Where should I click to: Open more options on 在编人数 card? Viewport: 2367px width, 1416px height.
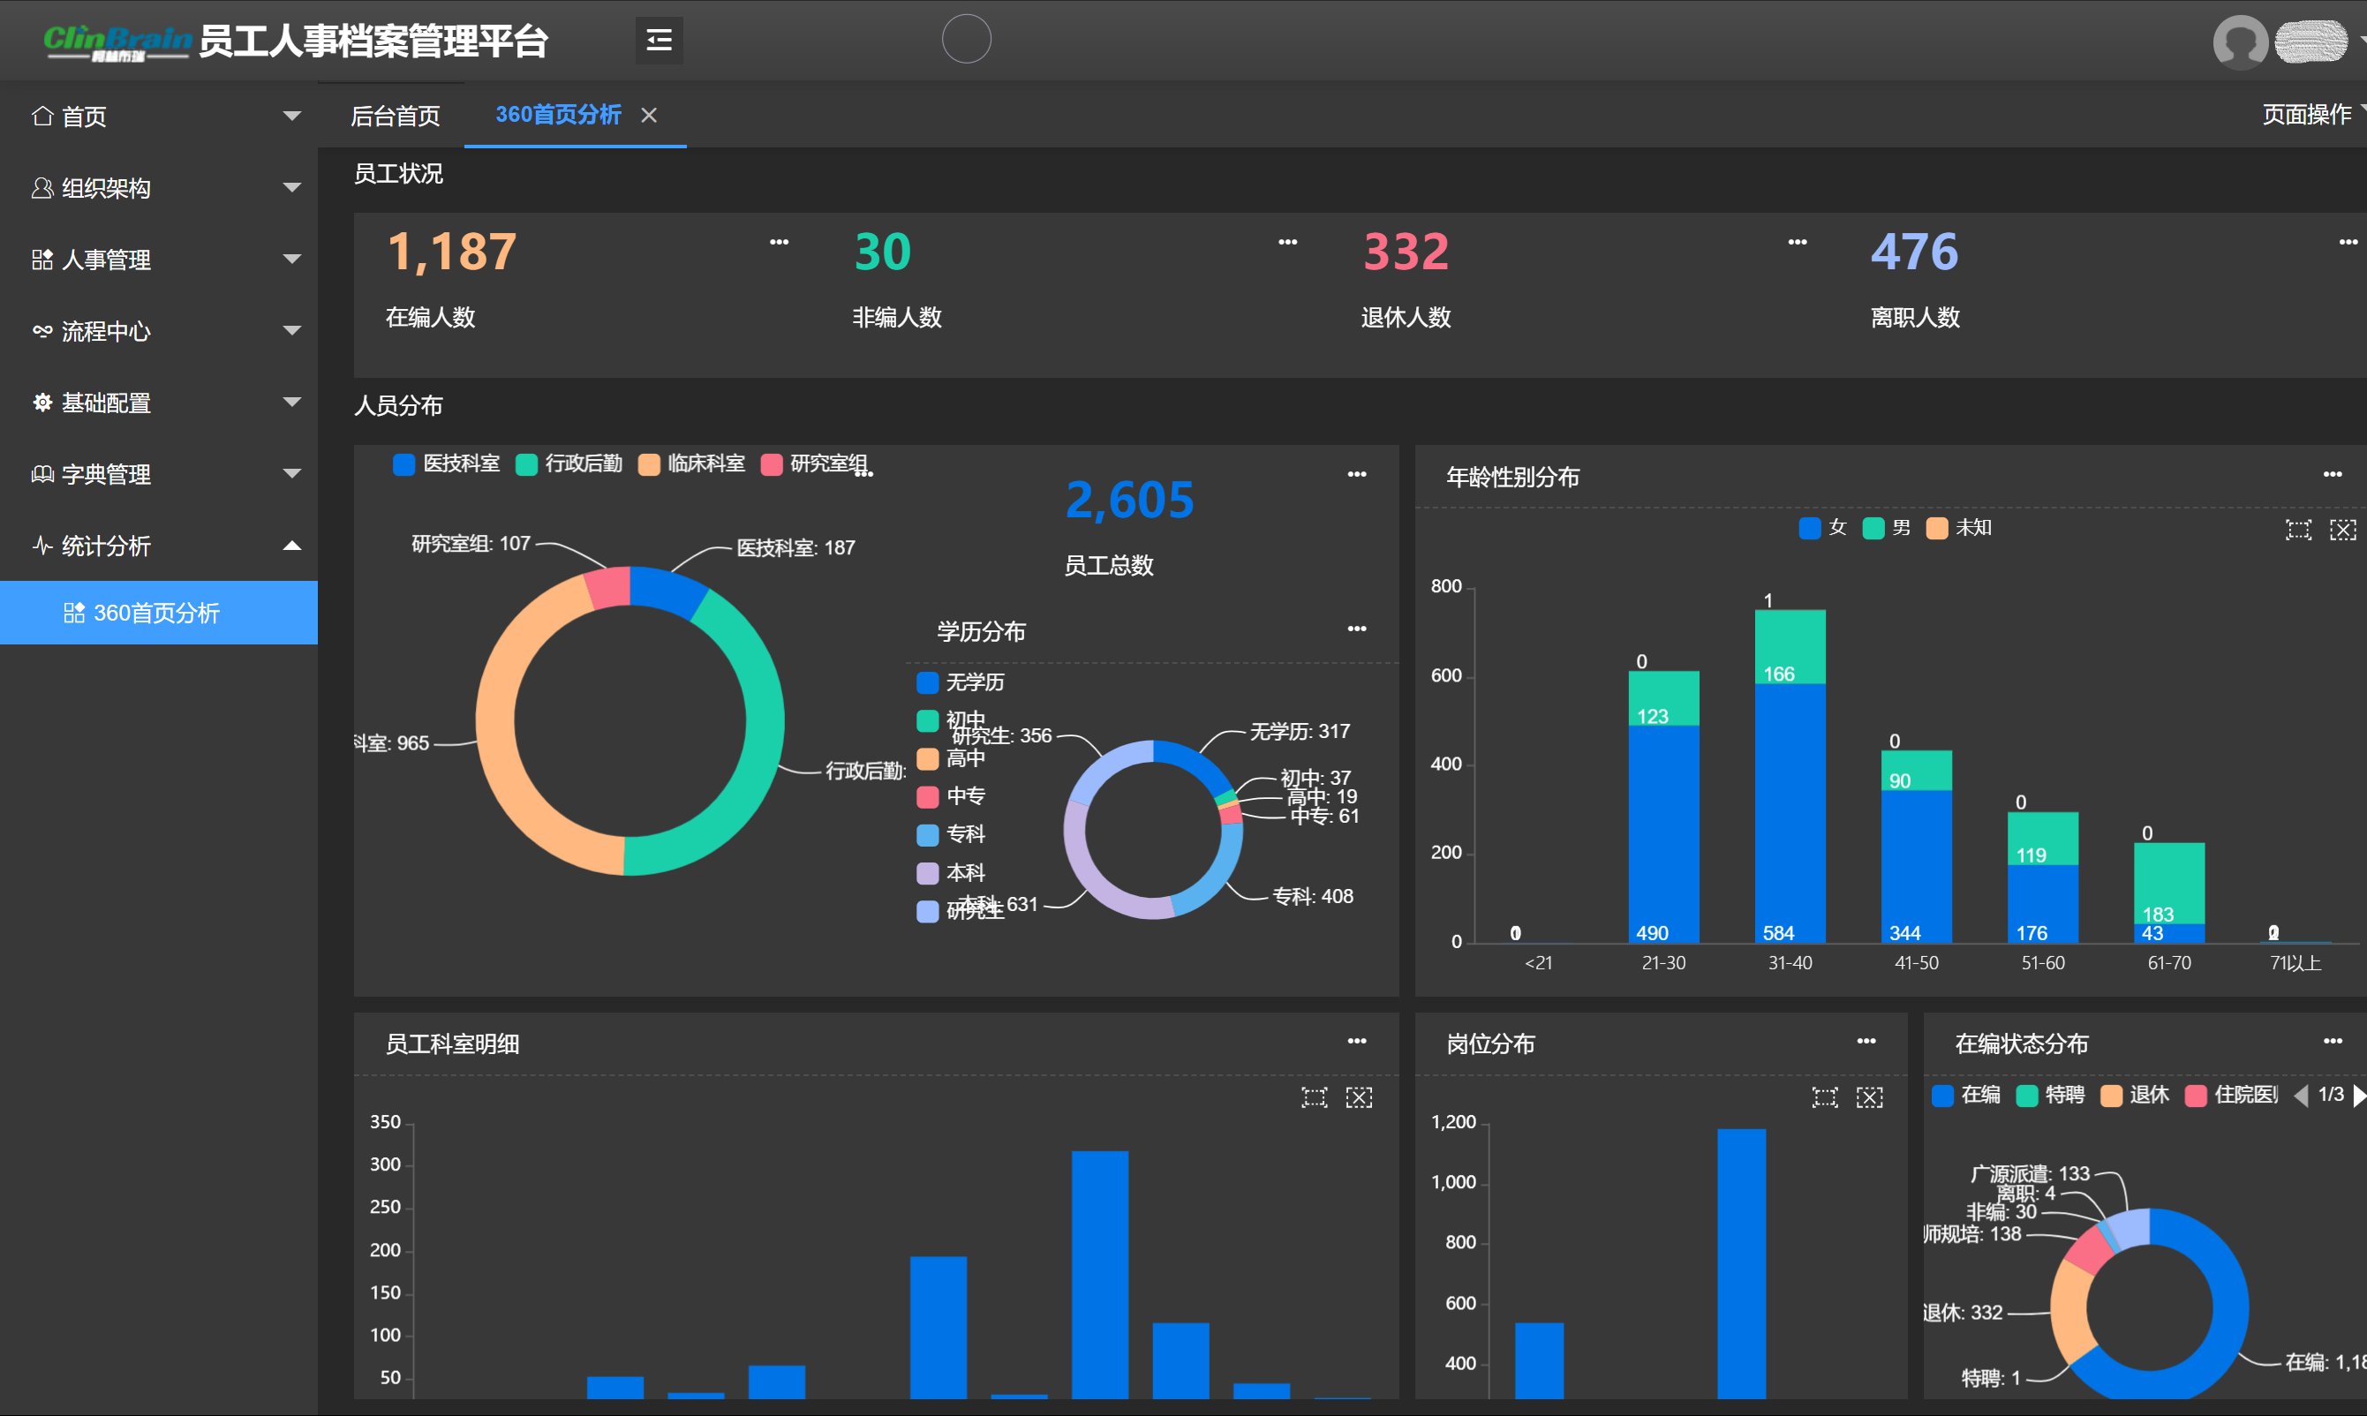[x=779, y=241]
